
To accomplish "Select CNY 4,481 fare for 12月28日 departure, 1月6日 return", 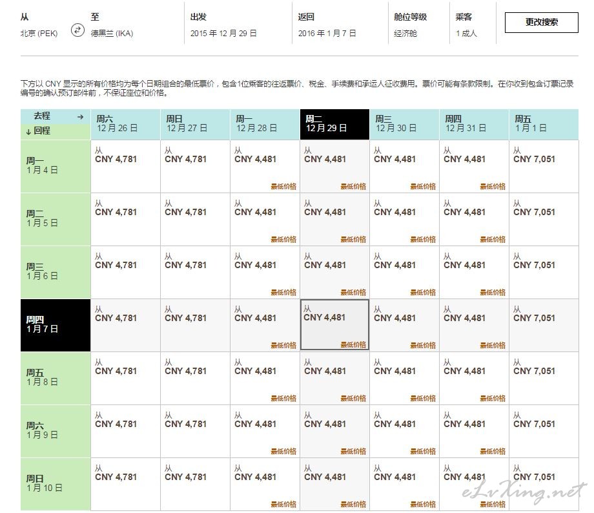I will point(265,272).
